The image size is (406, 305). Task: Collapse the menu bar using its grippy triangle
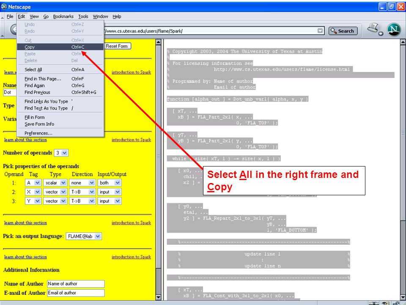tap(2, 17)
